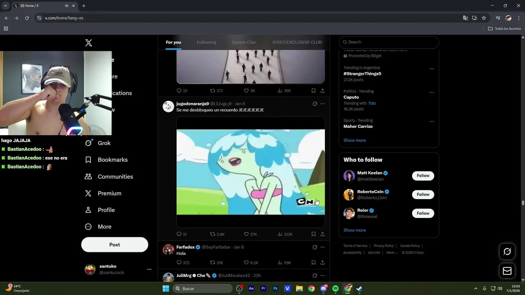Open a new Chrome tab
The image size is (525, 295).
pyautogui.click(x=84, y=6)
